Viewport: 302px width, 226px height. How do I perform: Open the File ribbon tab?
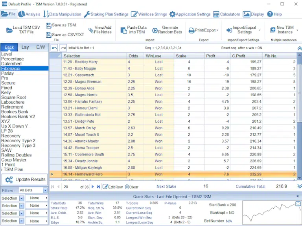9,14
